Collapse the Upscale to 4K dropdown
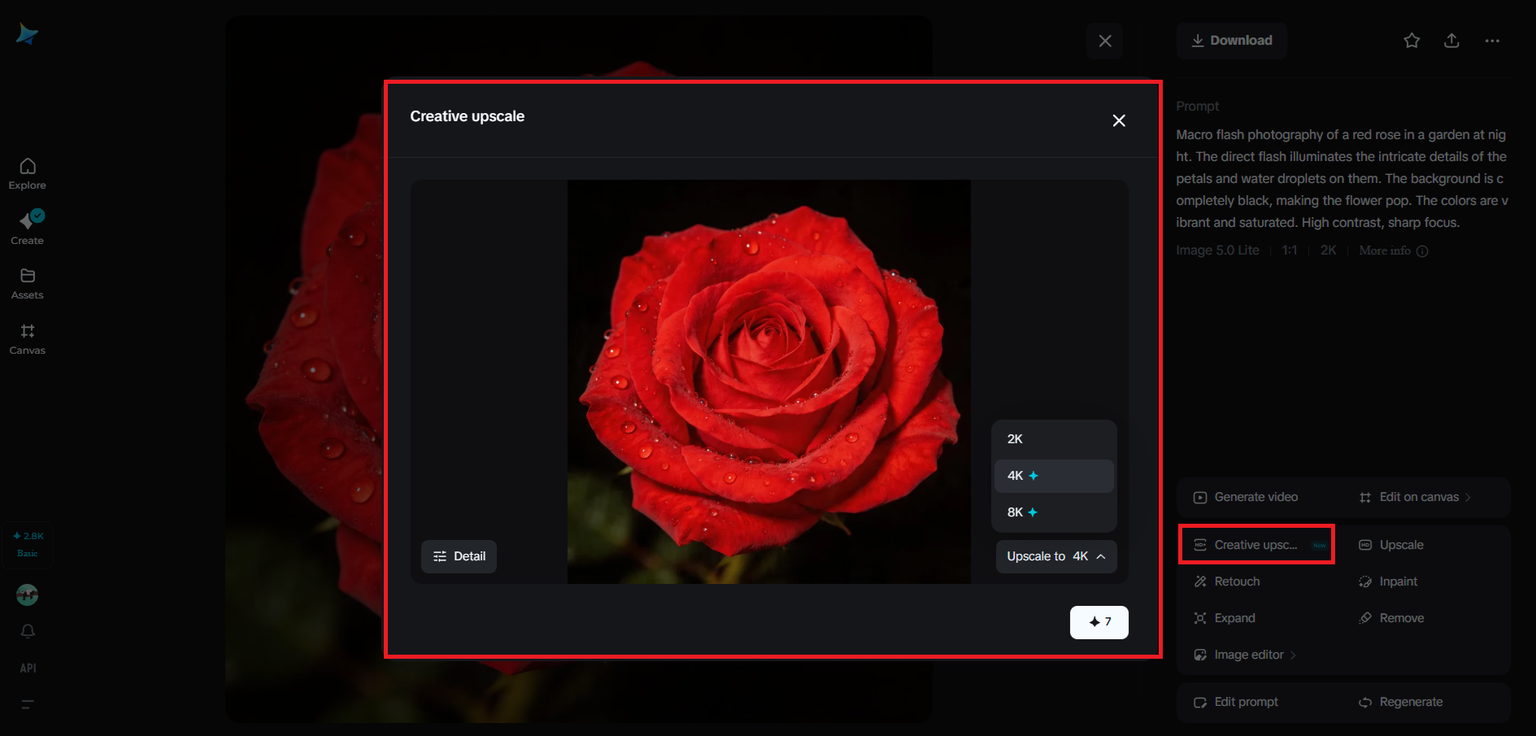Image resolution: width=1536 pixels, height=736 pixels. coord(1056,556)
